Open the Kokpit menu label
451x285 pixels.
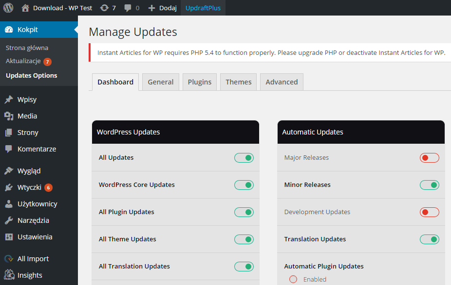pos(28,30)
